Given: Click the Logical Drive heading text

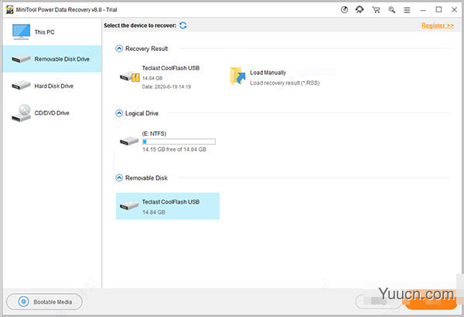Looking at the screenshot, I should coord(142,113).
